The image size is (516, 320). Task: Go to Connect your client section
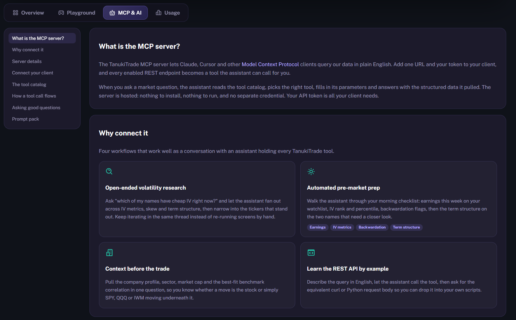tap(42, 73)
